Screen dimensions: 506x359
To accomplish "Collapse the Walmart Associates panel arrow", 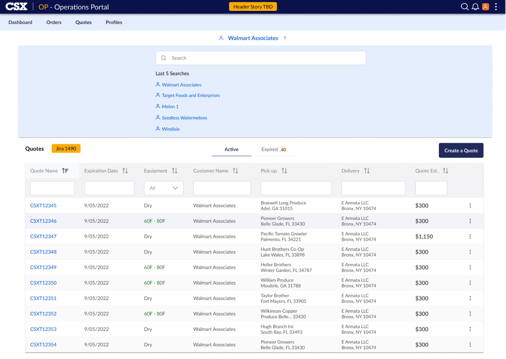I will click(x=285, y=38).
